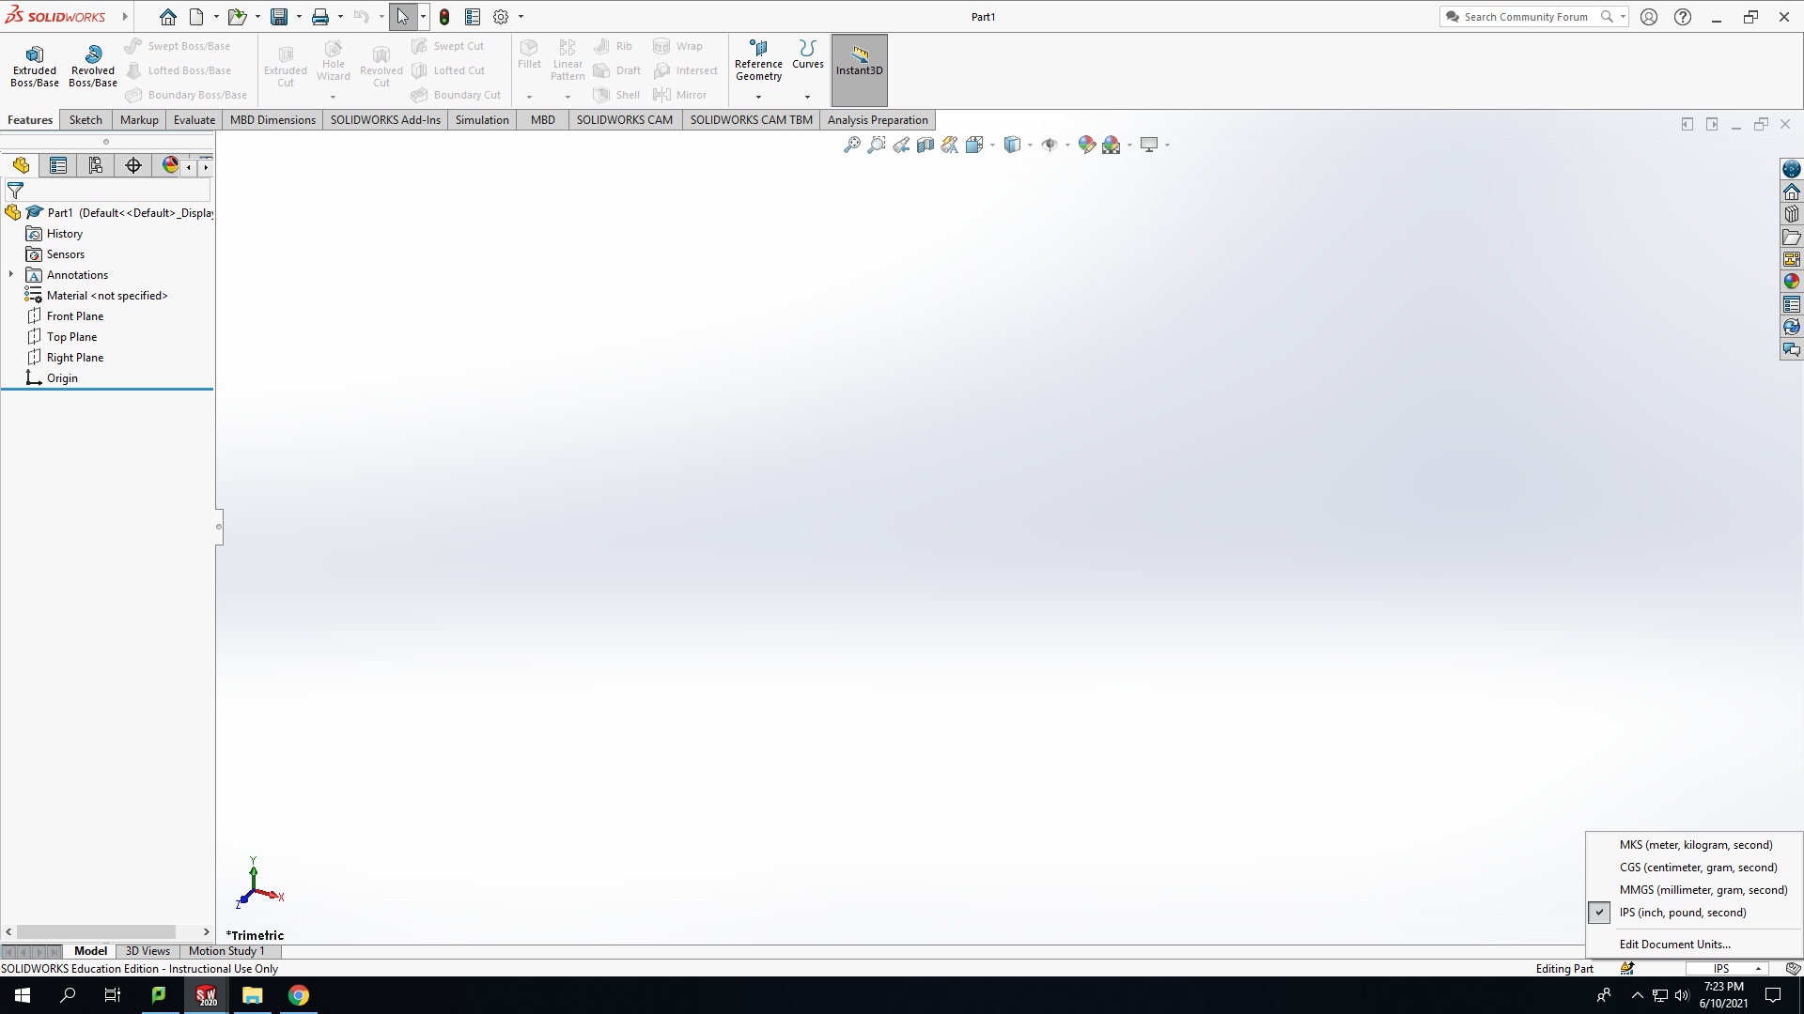
Task: Click the Extruded Boss/Base tool
Action: 35,67
